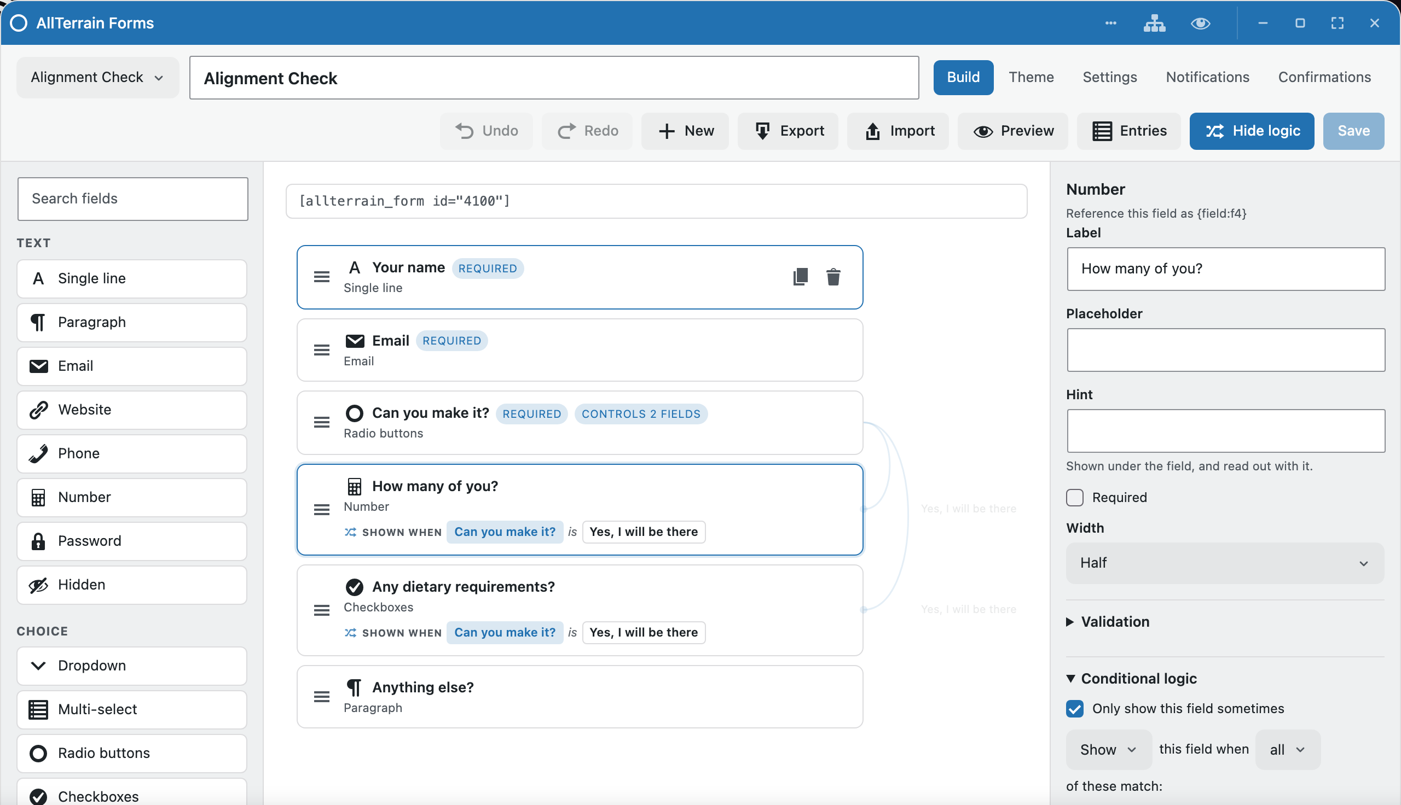Open the Width dropdown set to Half
Screen dimensions: 1401x805
(x=1225, y=563)
